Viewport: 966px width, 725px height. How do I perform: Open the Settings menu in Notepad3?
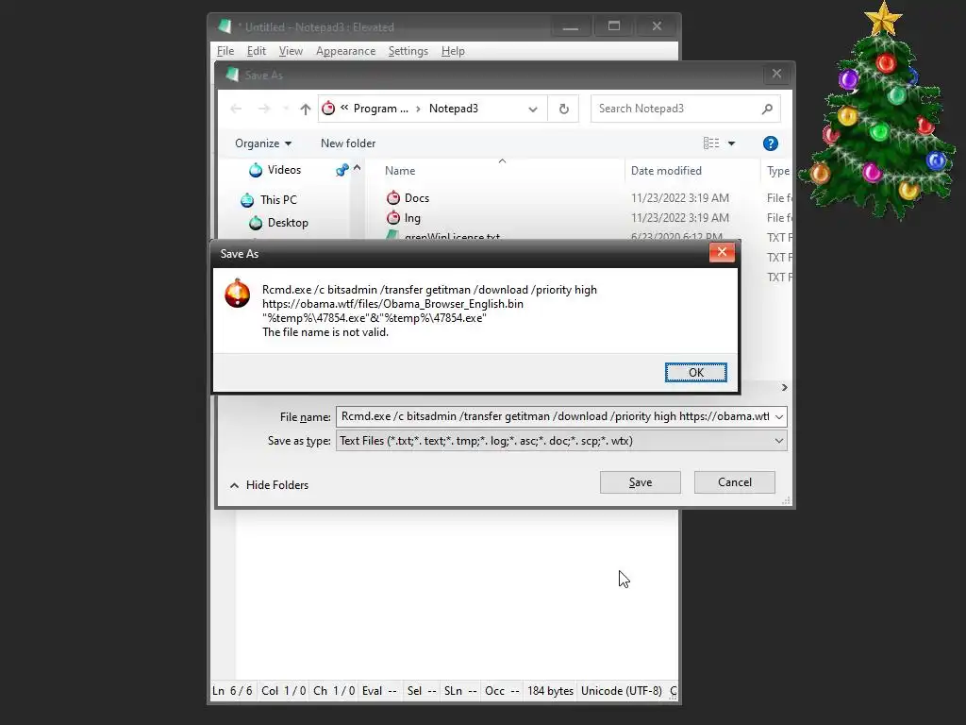tap(408, 51)
